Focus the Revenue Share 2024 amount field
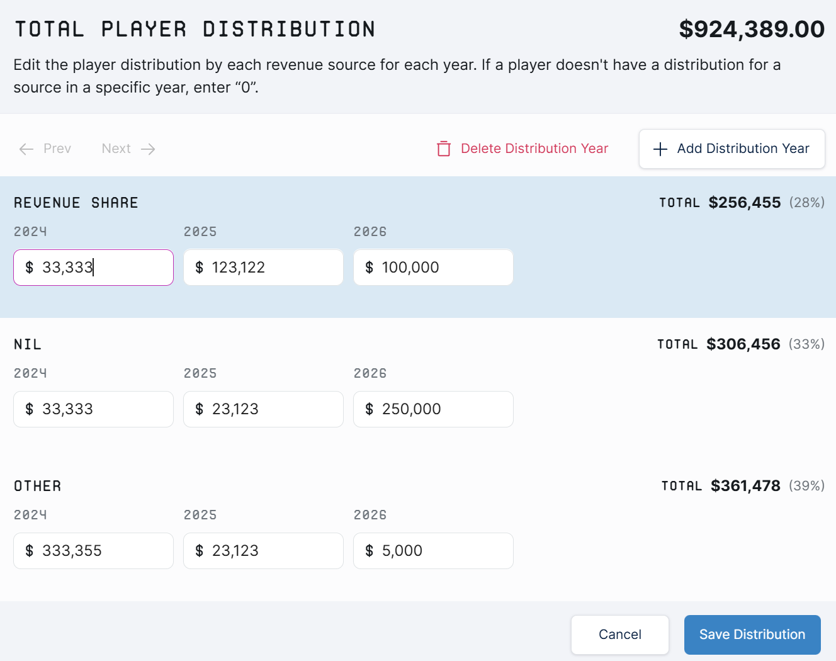Image resolution: width=836 pixels, height=661 pixels. pyautogui.click(x=93, y=268)
